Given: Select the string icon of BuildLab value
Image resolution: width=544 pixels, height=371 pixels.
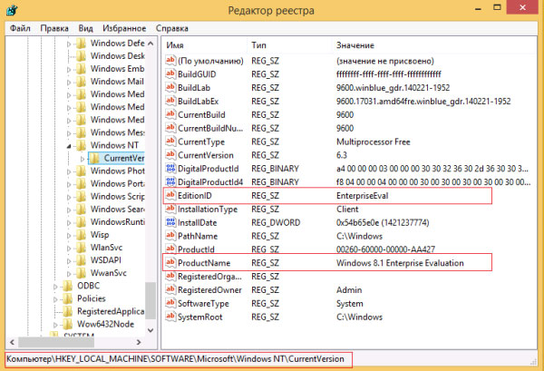Looking at the screenshot, I should [170, 87].
